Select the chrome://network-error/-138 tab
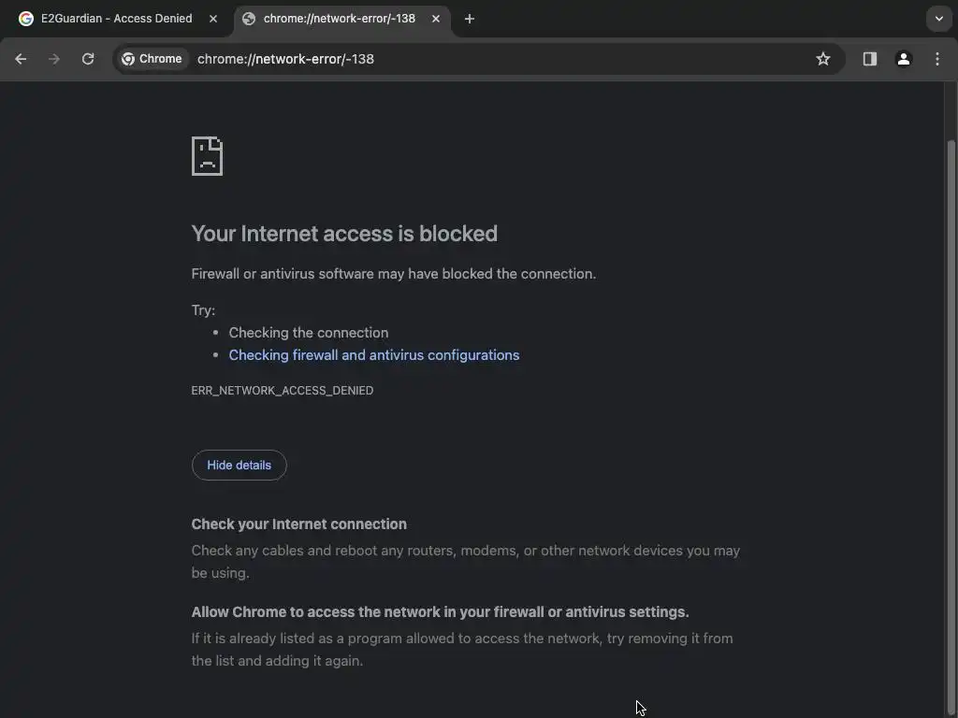This screenshot has width=958, height=718. click(337, 19)
